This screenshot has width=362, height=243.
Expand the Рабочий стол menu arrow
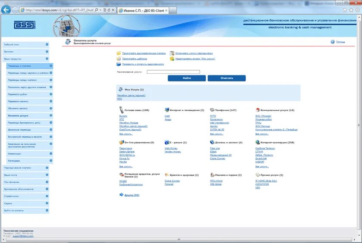[x=47, y=44]
